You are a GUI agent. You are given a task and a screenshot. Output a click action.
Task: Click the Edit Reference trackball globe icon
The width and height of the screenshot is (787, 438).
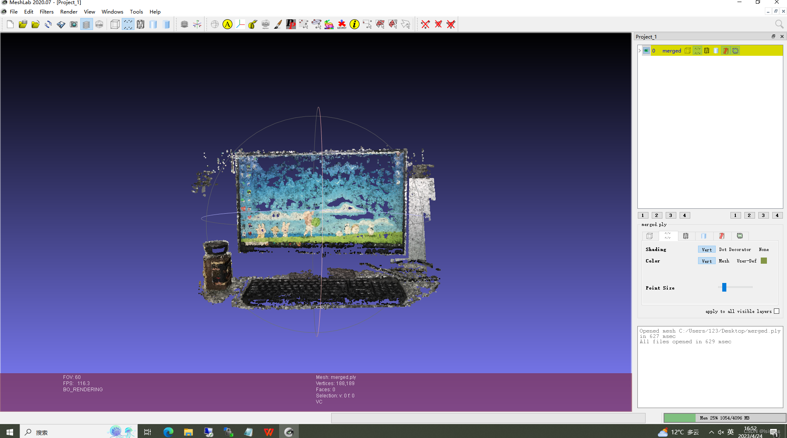pos(215,25)
